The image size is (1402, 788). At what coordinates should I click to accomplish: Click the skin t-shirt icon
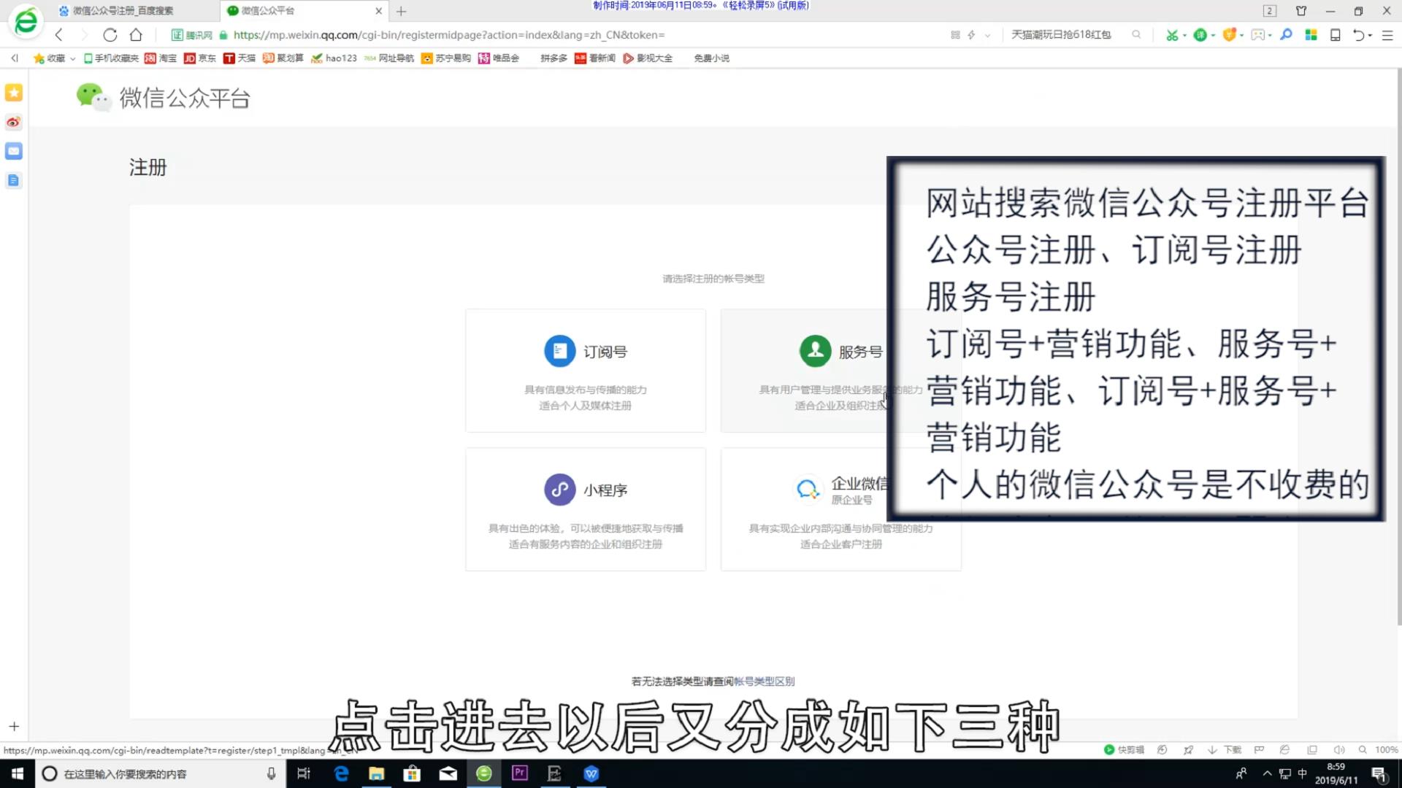click(x=1301, y=11)
